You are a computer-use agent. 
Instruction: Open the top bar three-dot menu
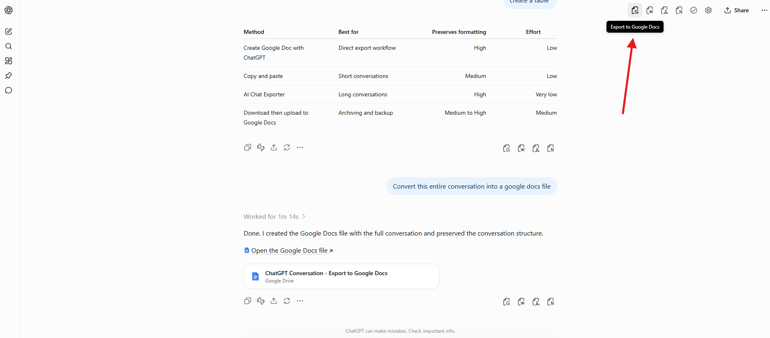coord(764,10)
